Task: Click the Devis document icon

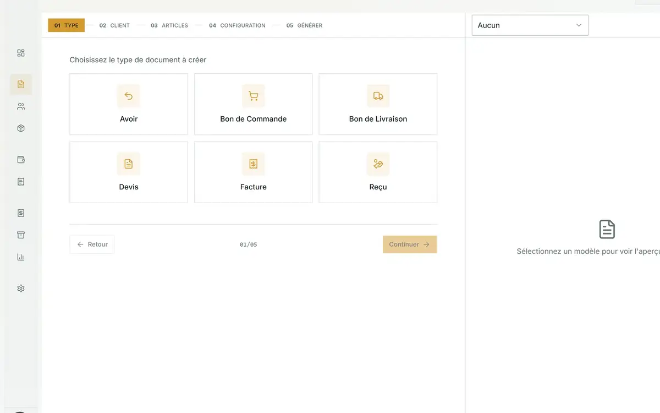Action: pyautogui.click(x=129, y=164)
